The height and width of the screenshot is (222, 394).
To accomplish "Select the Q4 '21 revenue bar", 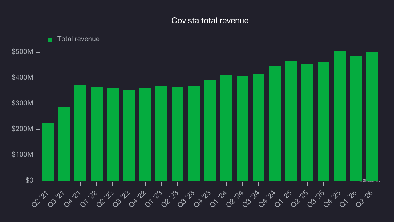I will coord(80,133).
